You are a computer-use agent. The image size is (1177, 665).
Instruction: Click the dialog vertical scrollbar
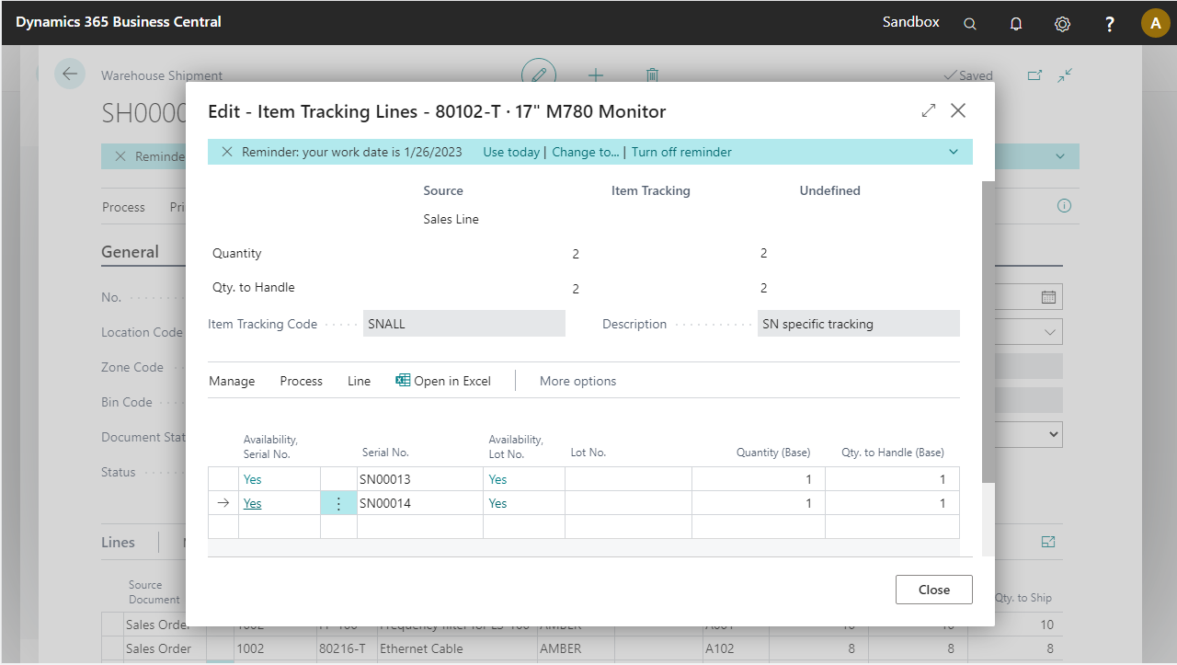click(x=988, y=331)
